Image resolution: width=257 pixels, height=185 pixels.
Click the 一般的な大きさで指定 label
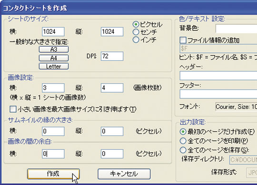point(39,42)
